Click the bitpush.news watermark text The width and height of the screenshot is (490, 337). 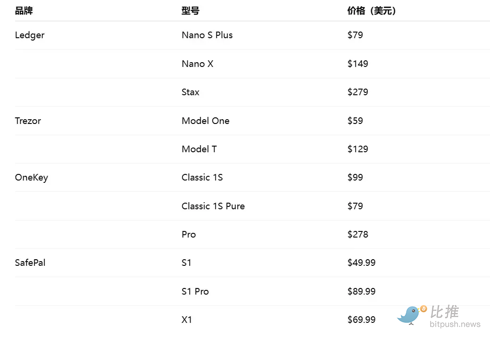click(455, 324)
